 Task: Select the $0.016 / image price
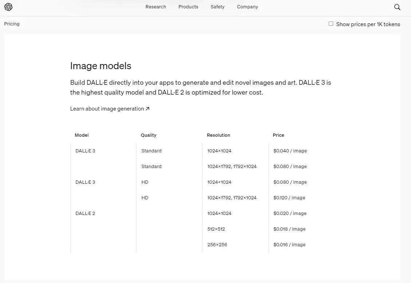click(289, 244)
